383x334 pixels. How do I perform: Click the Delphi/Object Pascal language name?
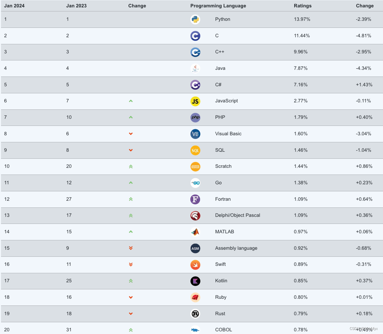[237, 215]
